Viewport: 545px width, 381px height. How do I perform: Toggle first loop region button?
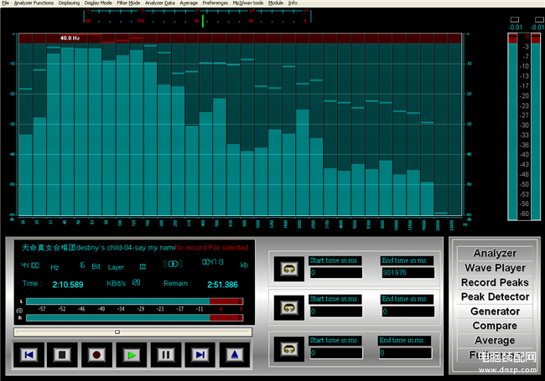click(x=289, y=269)
